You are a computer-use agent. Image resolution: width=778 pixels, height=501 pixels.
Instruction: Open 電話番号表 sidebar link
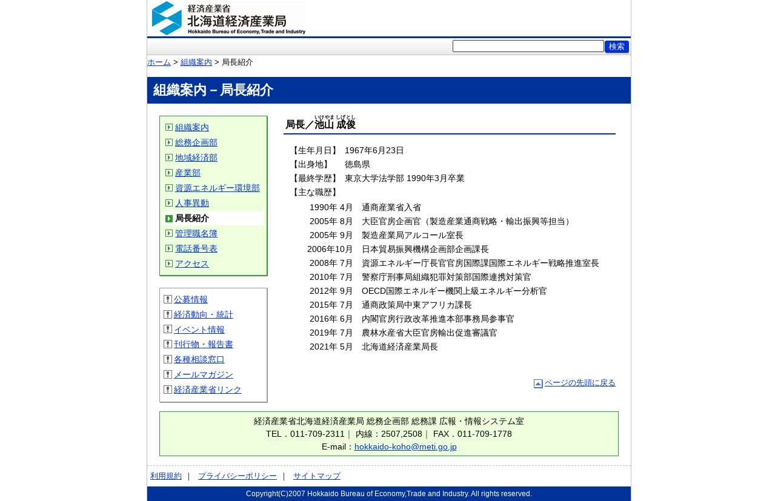[196, 248]
